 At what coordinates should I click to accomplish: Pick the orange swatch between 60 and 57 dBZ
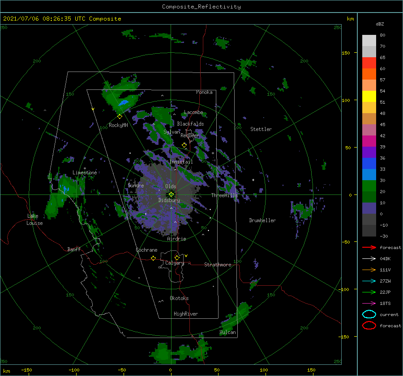click(x=369, y=74)
